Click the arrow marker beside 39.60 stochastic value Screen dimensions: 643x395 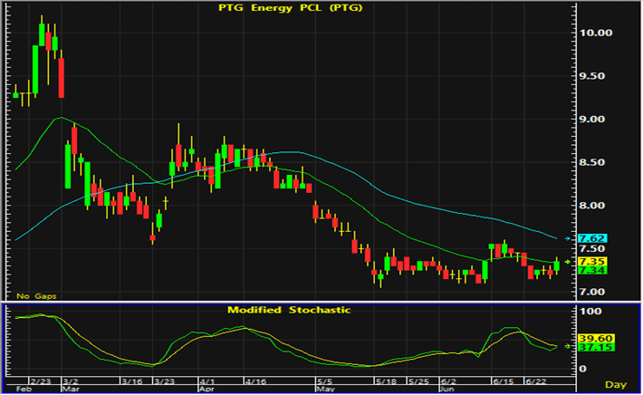(568, 347)
